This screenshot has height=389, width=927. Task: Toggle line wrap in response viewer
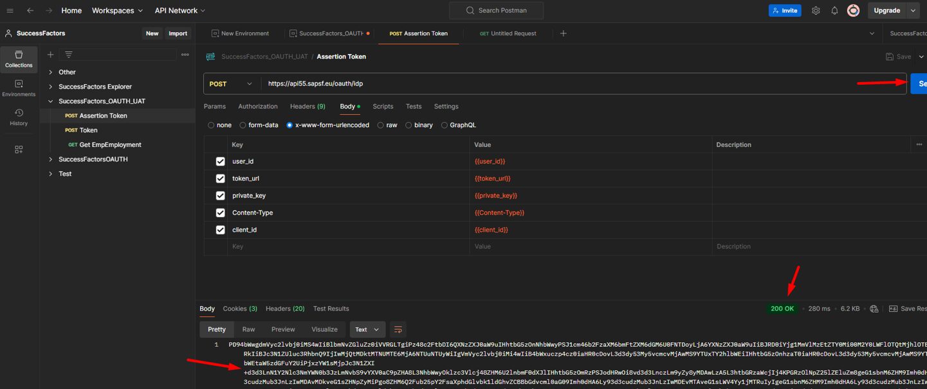click(x=398, y=329)
